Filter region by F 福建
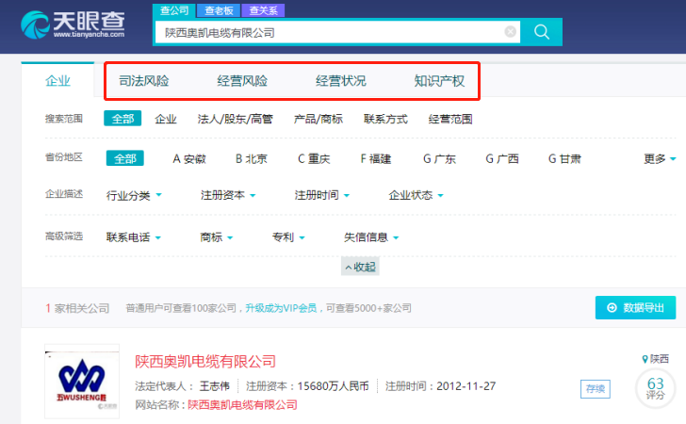686x424 pixels. [x=376, y=159]
